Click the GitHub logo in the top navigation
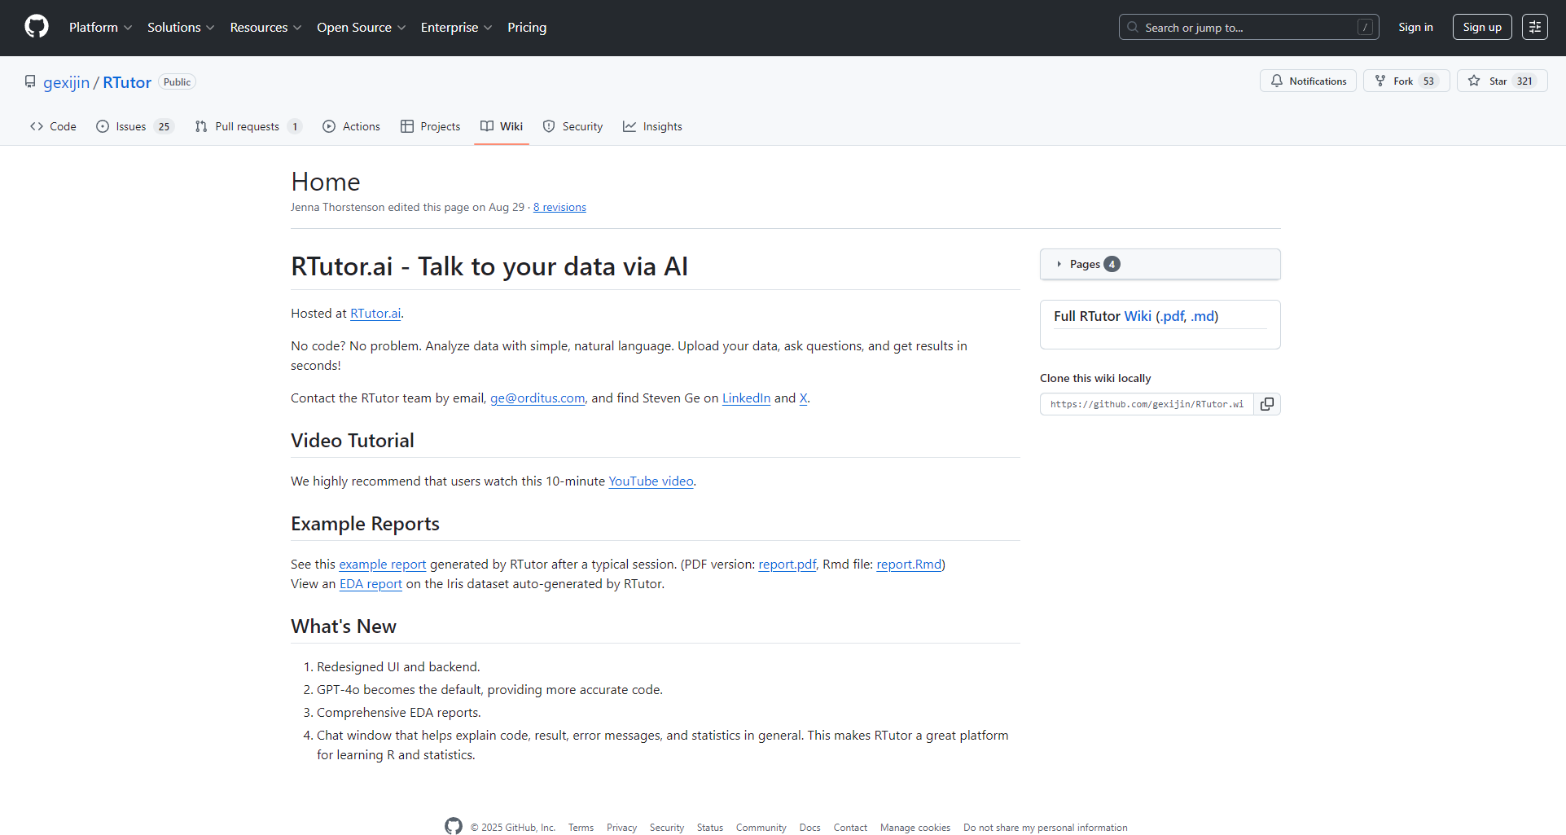The height and width of the screenshot is (835, 1566). [x=36, y=26]
